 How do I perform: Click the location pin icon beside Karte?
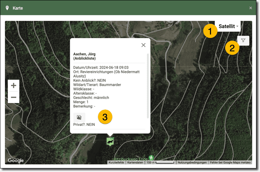tap(7, 8)
